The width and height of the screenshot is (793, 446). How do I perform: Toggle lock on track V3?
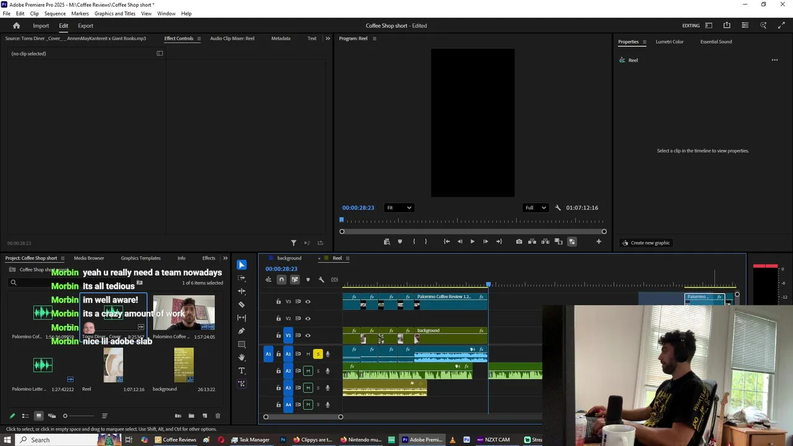tap(278, 302)
